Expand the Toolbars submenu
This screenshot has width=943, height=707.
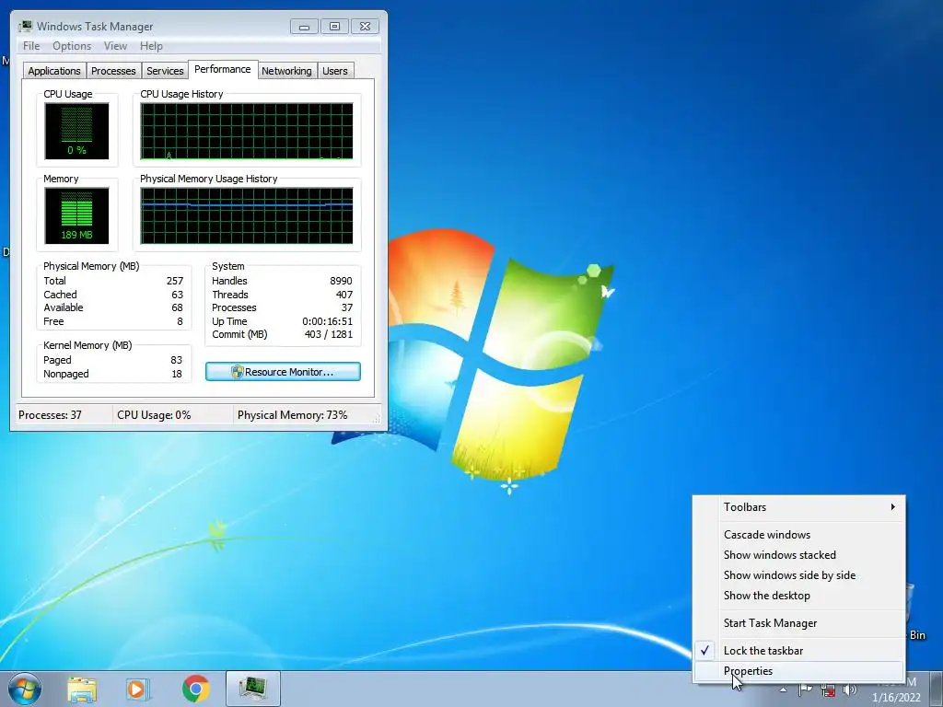point(799,507)
